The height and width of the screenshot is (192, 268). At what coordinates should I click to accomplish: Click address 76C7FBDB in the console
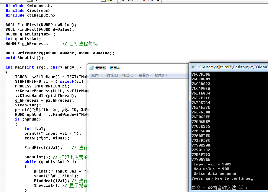click(x=201, y=74)
